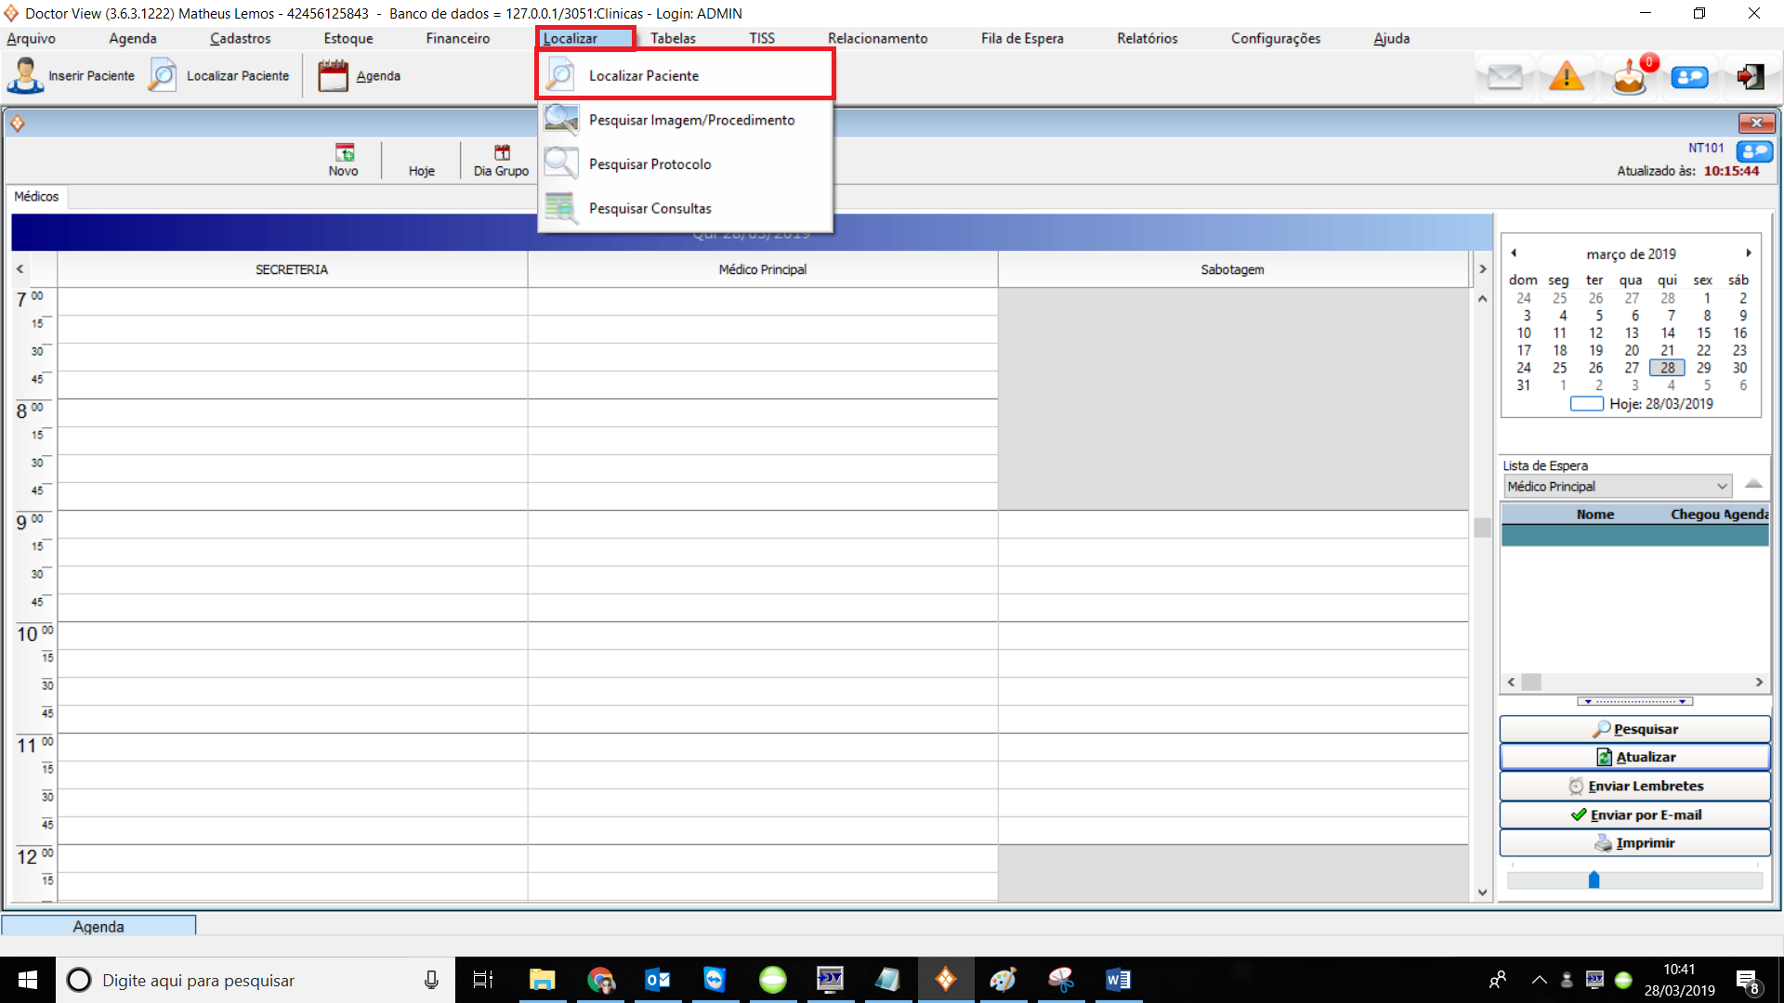Viewport: 1784px width, 1003px height.
Task: Select Pesquisar Consultas menu entry
Action: (x=649, y=208)
